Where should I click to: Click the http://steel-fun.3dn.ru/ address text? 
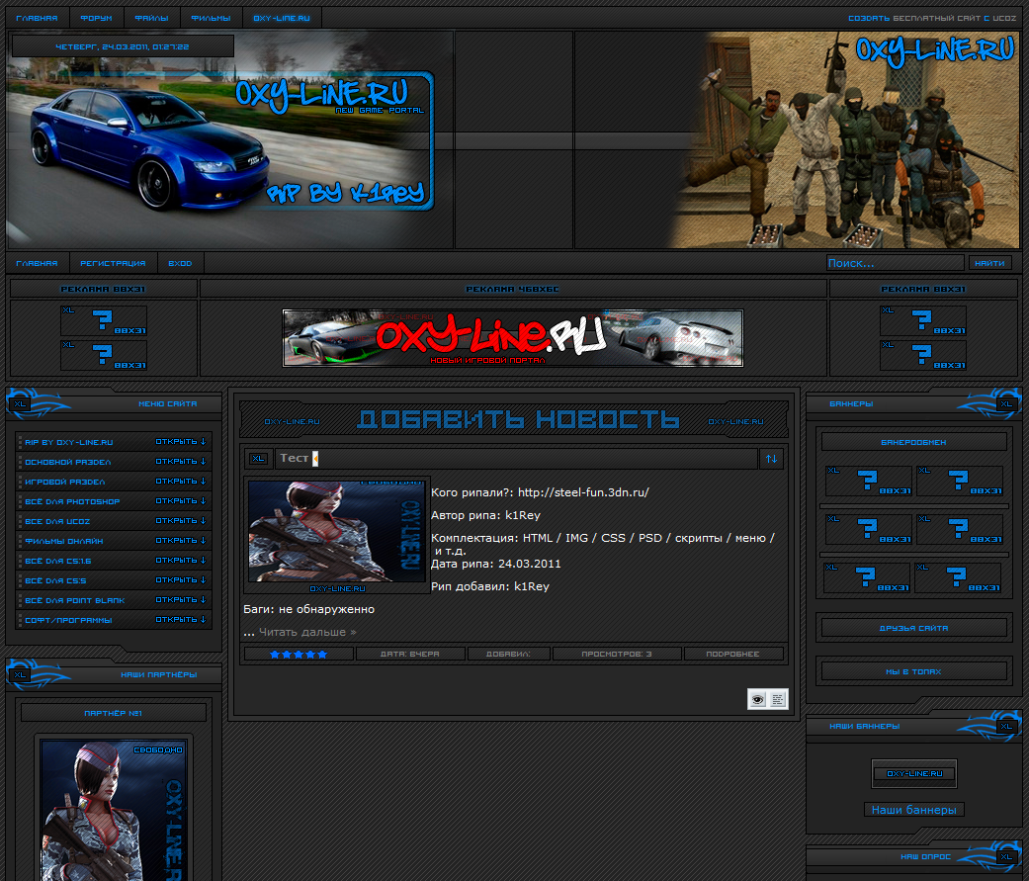click(583, 492)
